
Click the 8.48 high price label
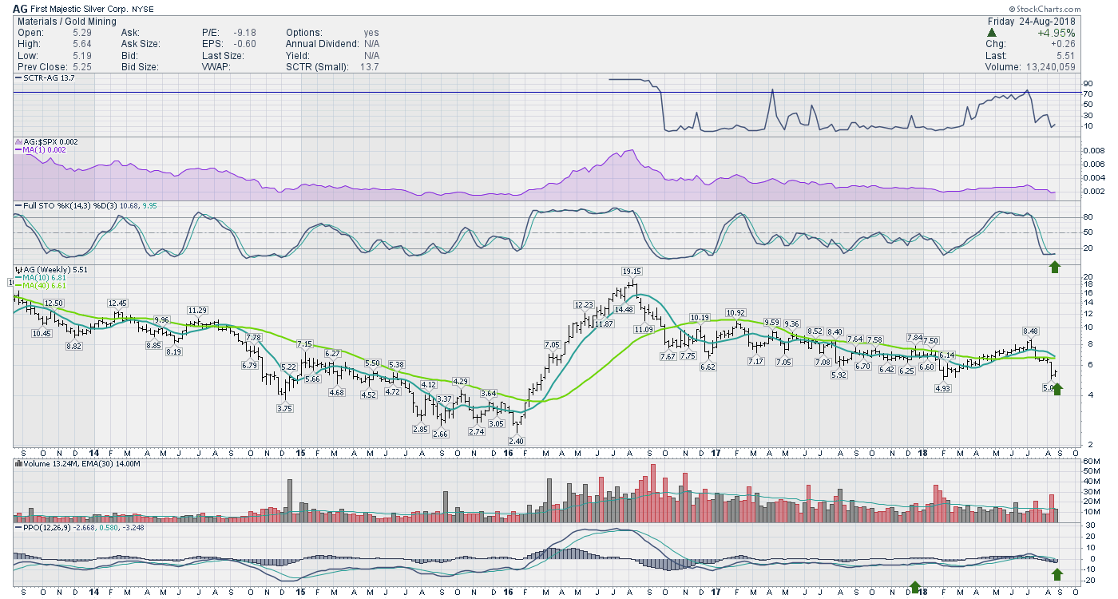(x=1030, y=331)
